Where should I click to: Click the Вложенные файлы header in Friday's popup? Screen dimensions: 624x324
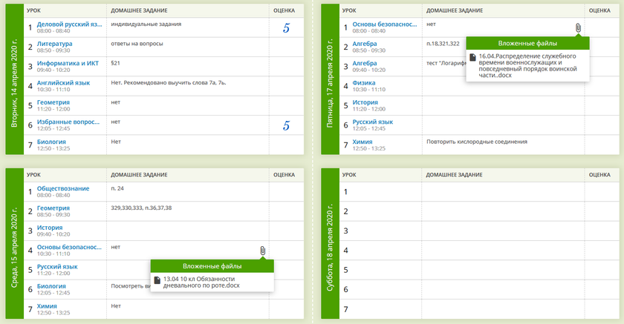(x=527, y=43)
